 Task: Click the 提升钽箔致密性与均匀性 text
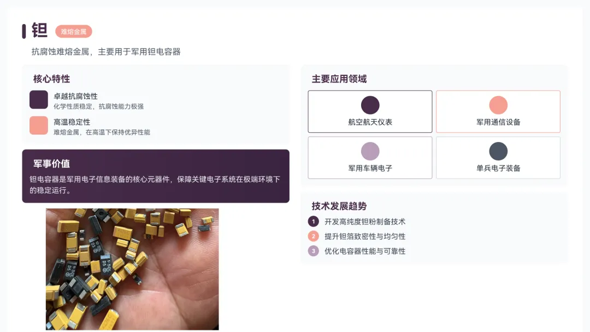[365, 236]
